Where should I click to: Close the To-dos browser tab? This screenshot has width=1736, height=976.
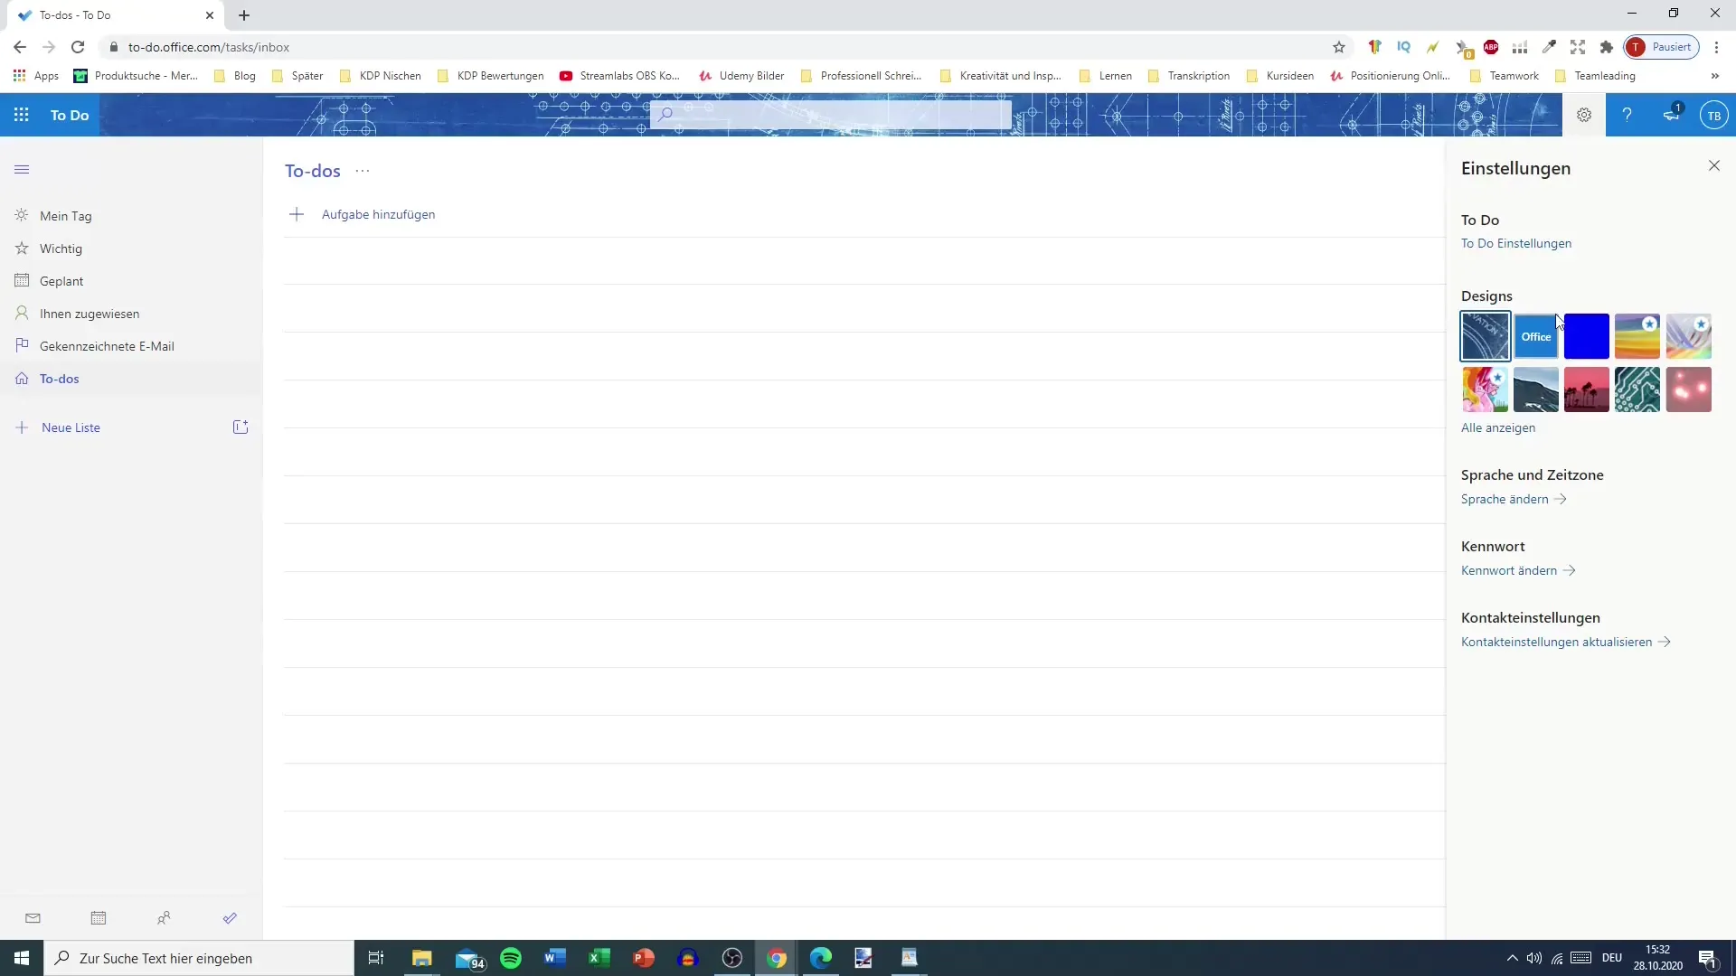(210, 15)
